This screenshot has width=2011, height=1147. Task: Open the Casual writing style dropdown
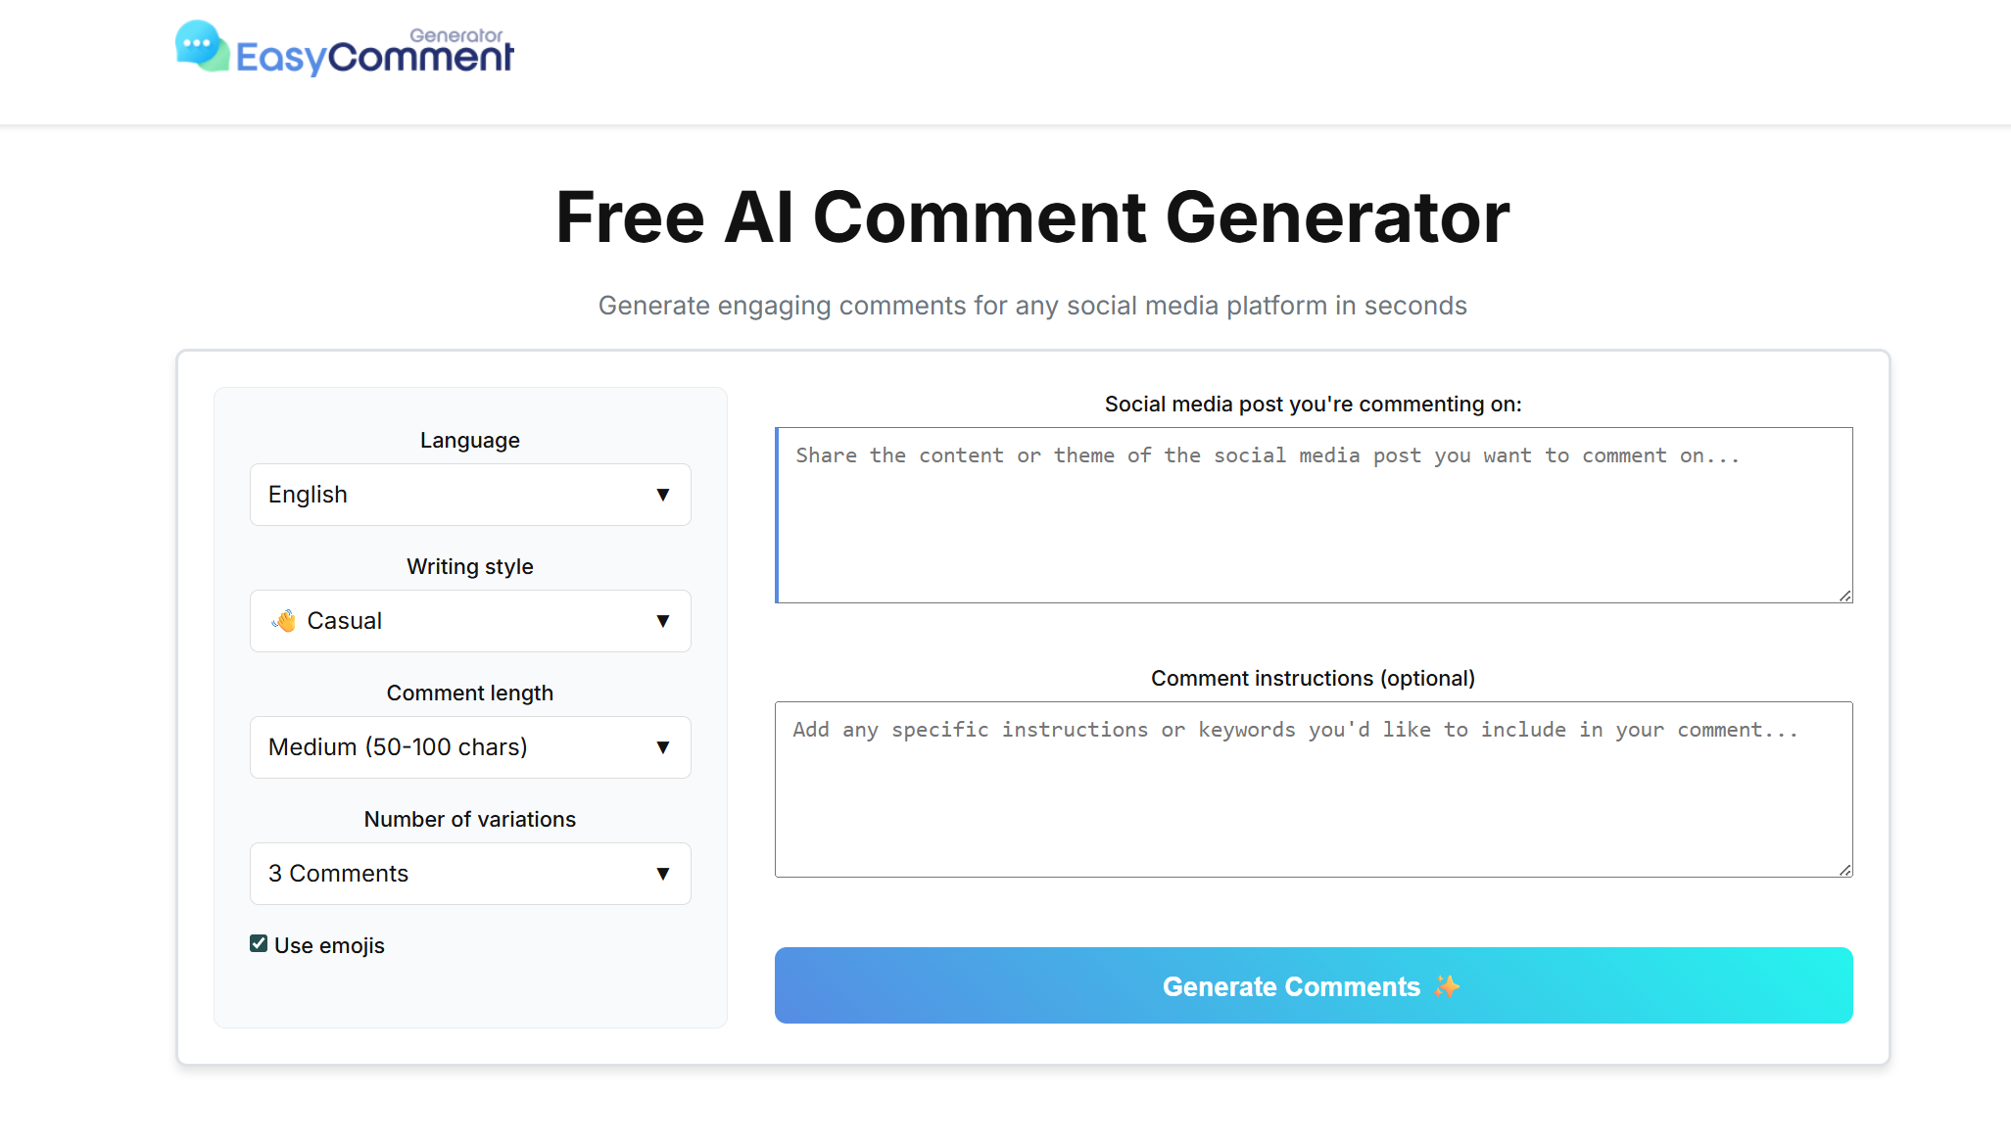pos(470,621)
